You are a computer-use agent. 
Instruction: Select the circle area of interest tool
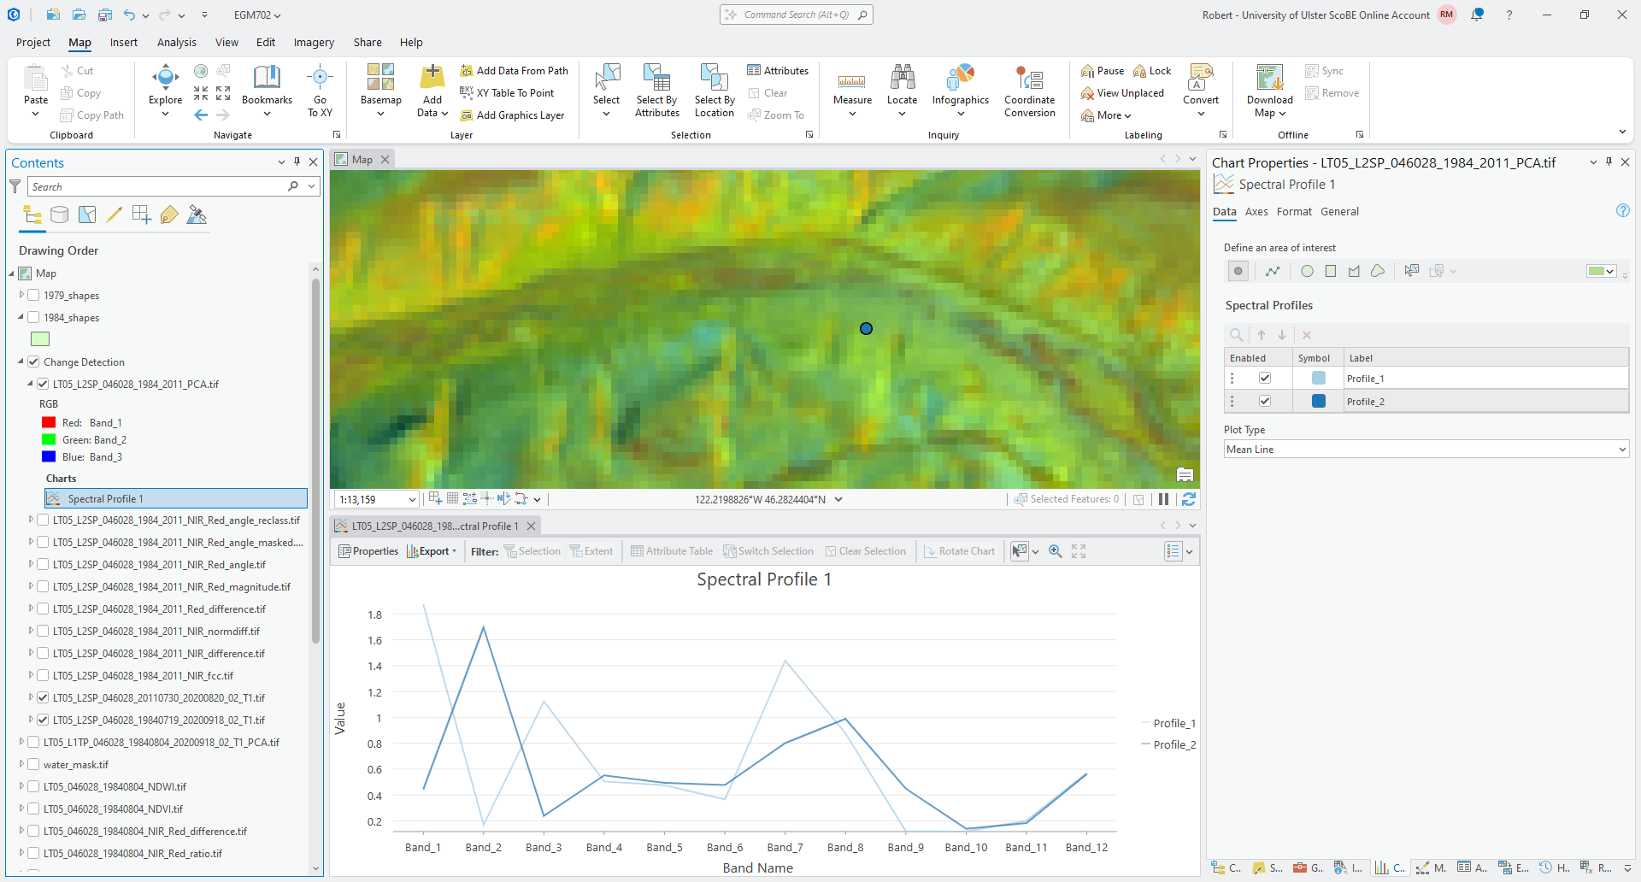(x=1307, y=271)
